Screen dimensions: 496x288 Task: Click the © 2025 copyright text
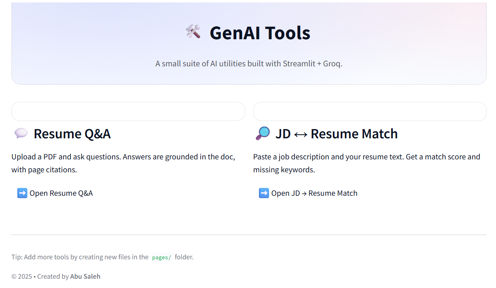point(21,277)
